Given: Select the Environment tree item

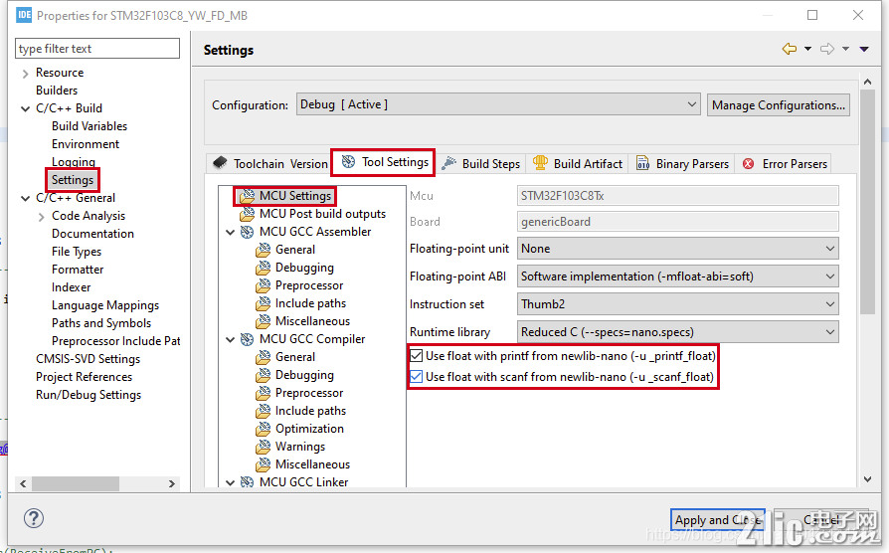Looking at the screenshot, I should (86, 144).
